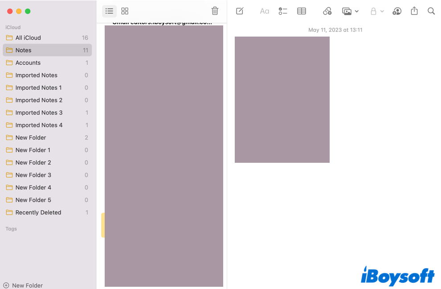Click the collaborate add people icon

[397, 11]
